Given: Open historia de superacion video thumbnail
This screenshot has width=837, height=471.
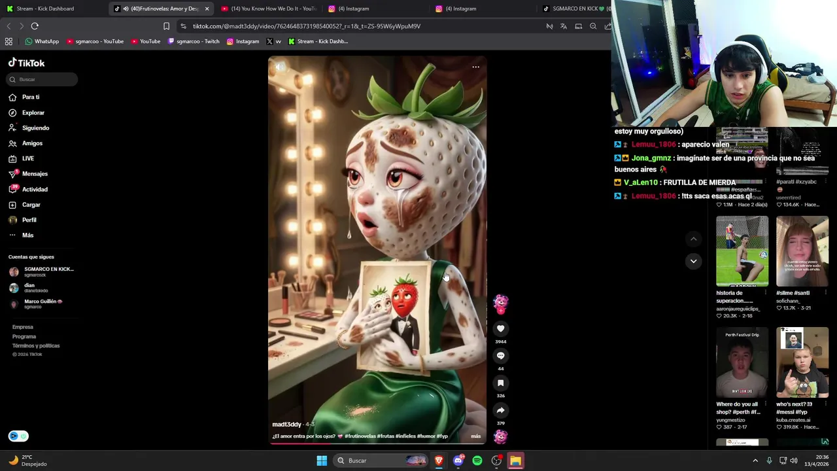Looking at the screenshot, I should pos(742,252).
